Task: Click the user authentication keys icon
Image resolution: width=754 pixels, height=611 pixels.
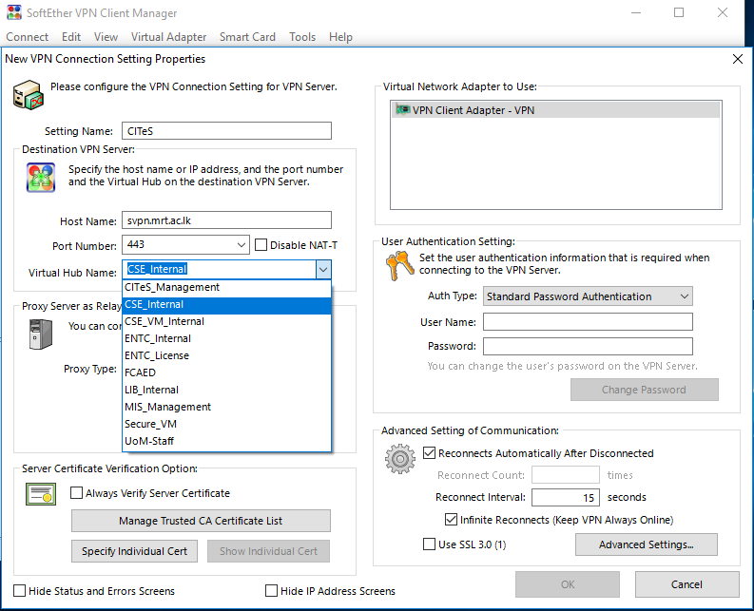Action: pos(399,266)
